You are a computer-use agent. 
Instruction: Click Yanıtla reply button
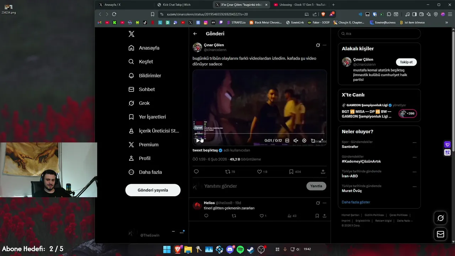coord(316,186)
